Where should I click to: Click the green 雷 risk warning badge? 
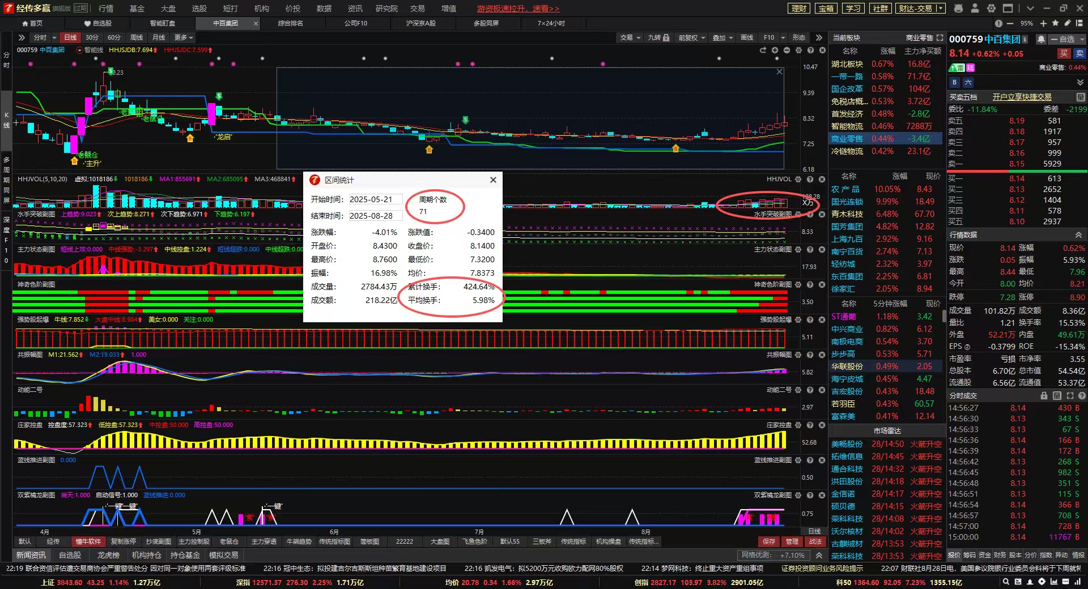[957, 67]
